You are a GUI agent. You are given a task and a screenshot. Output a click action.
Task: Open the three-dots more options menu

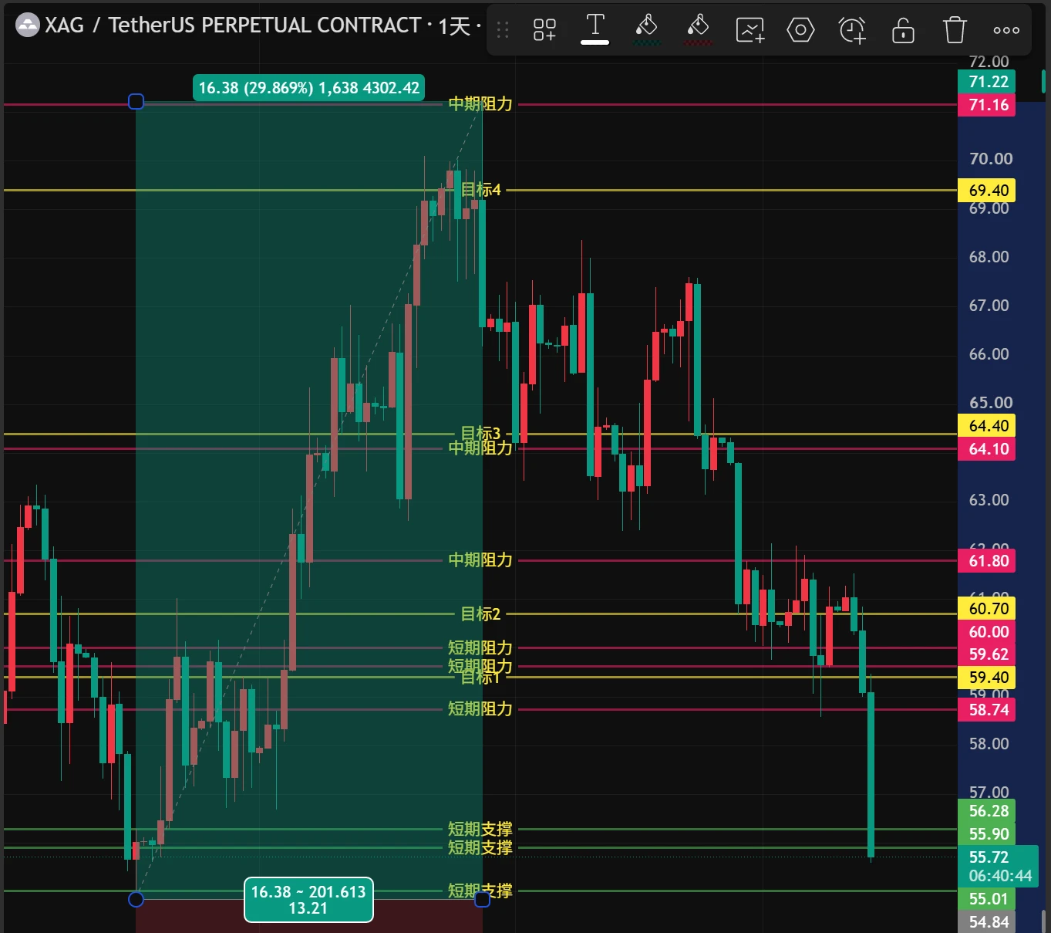pyautogui.click(x=1006, y=30)
